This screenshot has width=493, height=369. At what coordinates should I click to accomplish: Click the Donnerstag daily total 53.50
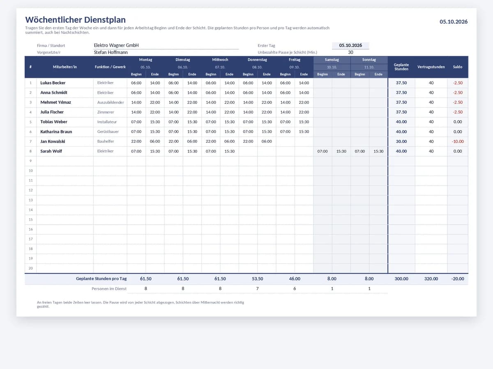point(257,279)
